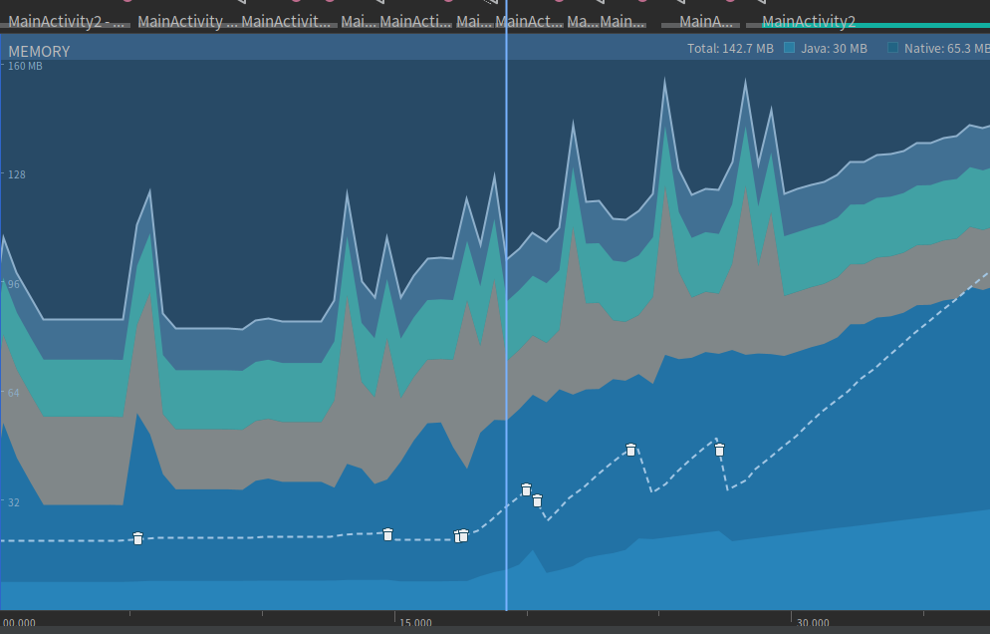Click the 15.000 timeline marker
Image resolution: width=990 pixels, height=634 pixels.
click(x=415, y=623)
